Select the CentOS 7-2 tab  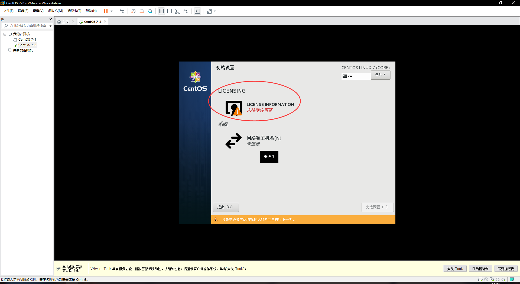pos(93,22)
